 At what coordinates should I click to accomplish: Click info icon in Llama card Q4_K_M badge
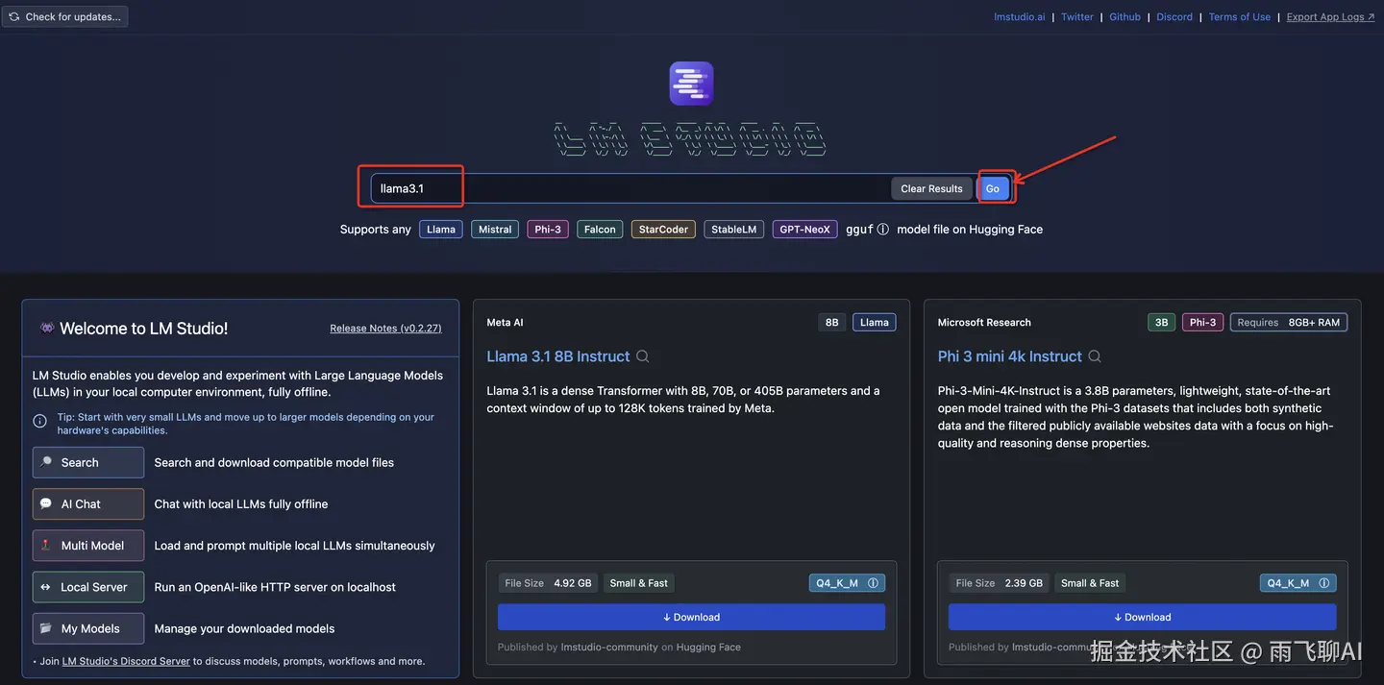coord(873,583)
